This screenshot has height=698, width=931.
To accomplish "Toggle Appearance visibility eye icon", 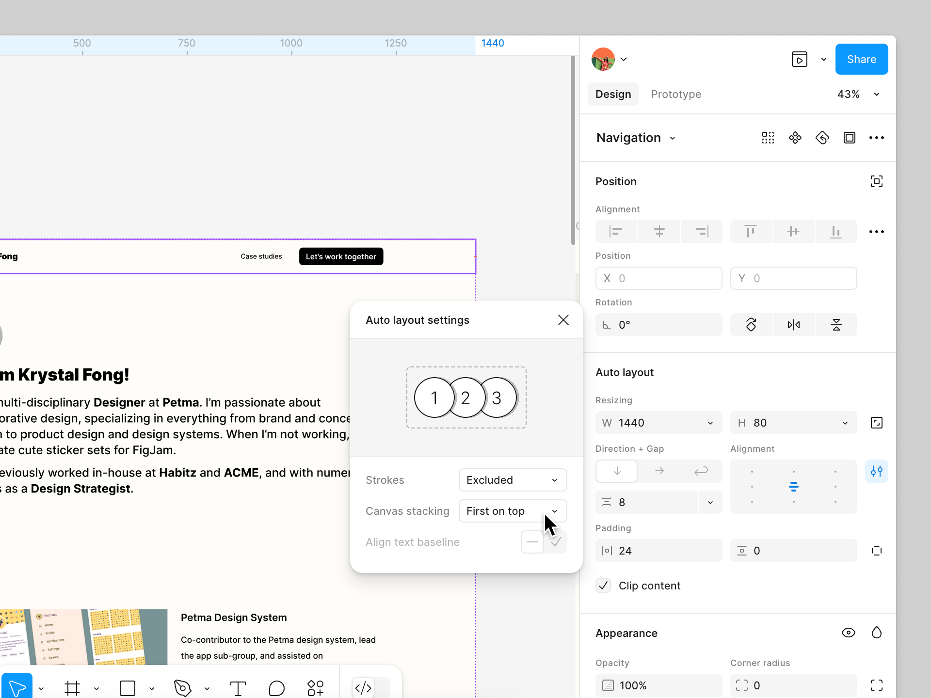I will coord(848,633).
